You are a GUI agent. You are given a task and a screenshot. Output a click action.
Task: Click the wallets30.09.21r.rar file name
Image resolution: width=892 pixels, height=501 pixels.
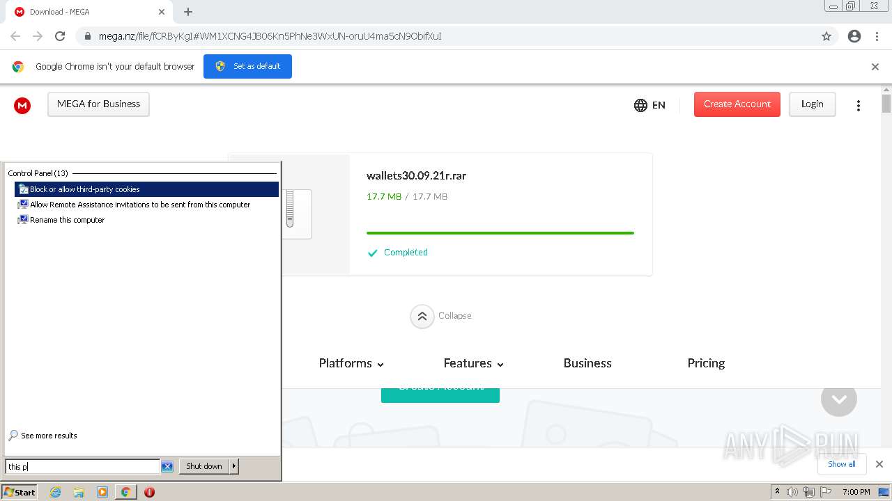coord(416,176)
